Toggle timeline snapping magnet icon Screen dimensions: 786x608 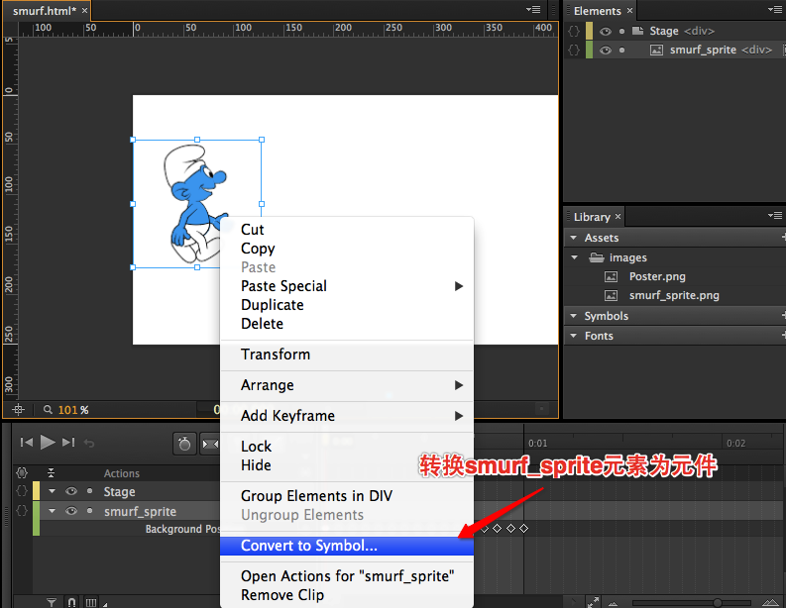[x=71, y=602]
